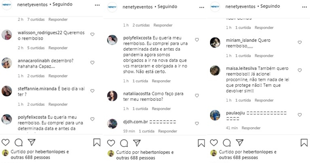
Task: Share right post via paper plane icon
Action: 240,142
